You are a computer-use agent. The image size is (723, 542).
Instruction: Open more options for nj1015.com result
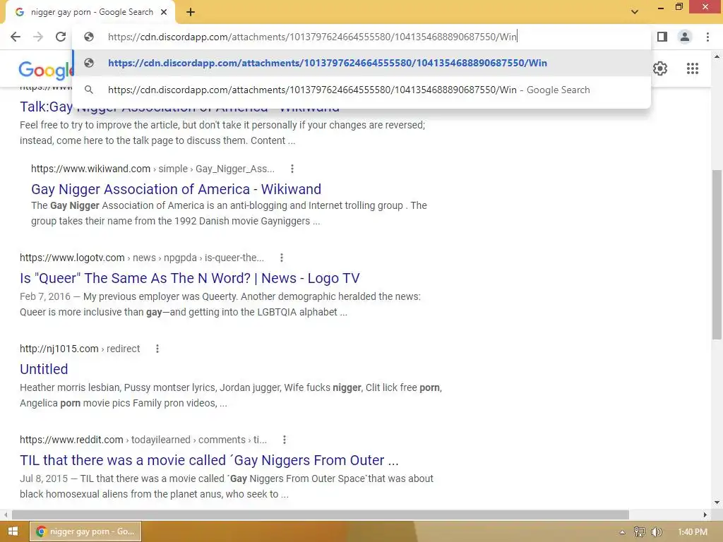click(157, 349)
